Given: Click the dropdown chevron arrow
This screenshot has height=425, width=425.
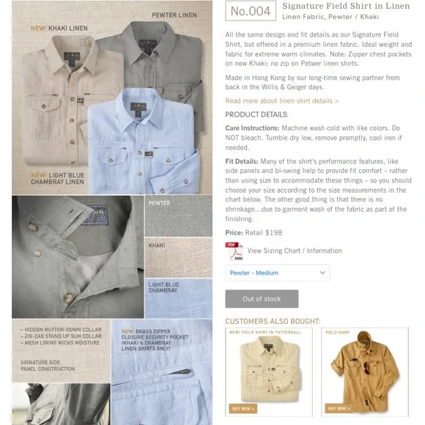Looking at the screenshot, I should coord(322,273).
